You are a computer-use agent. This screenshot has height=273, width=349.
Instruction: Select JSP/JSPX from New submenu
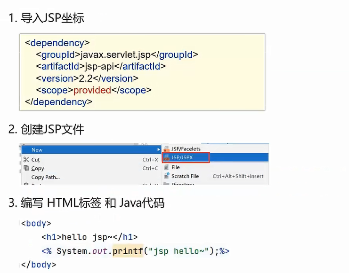215,157
